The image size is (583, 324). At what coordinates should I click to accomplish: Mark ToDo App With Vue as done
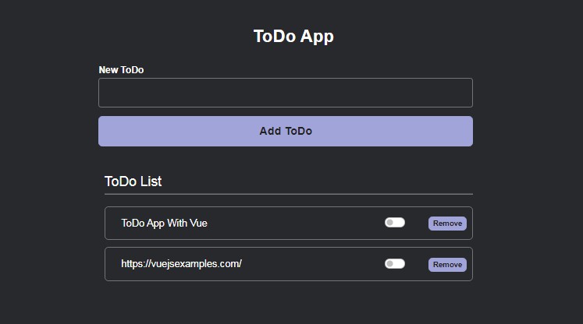(x=395, y=223)
